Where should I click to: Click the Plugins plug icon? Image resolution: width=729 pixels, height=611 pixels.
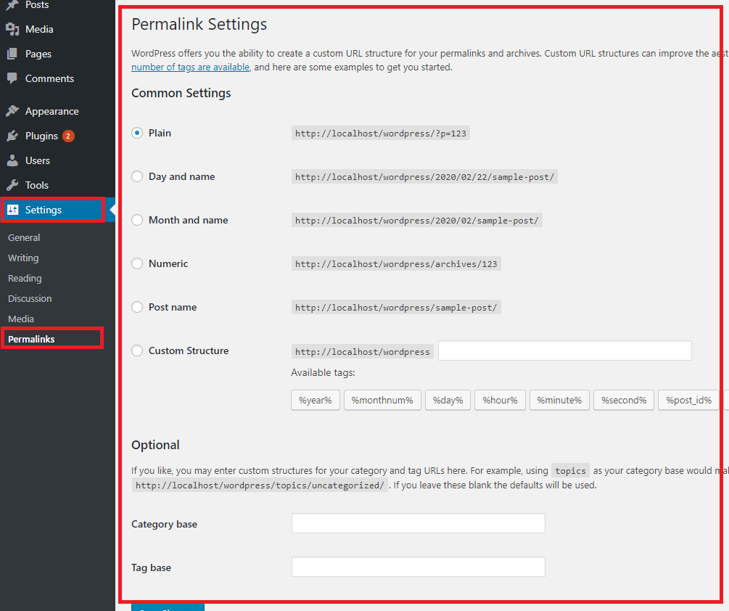(12, 136)
